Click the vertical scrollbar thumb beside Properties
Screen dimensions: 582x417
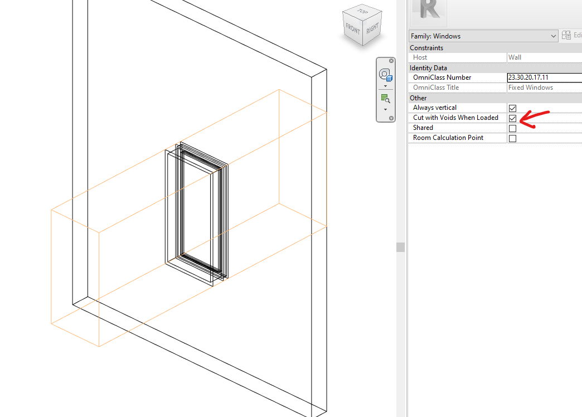coord(400,248)
